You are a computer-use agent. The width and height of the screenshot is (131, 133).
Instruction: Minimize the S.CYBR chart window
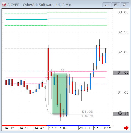pyautogui.click(x=107, y=5)
